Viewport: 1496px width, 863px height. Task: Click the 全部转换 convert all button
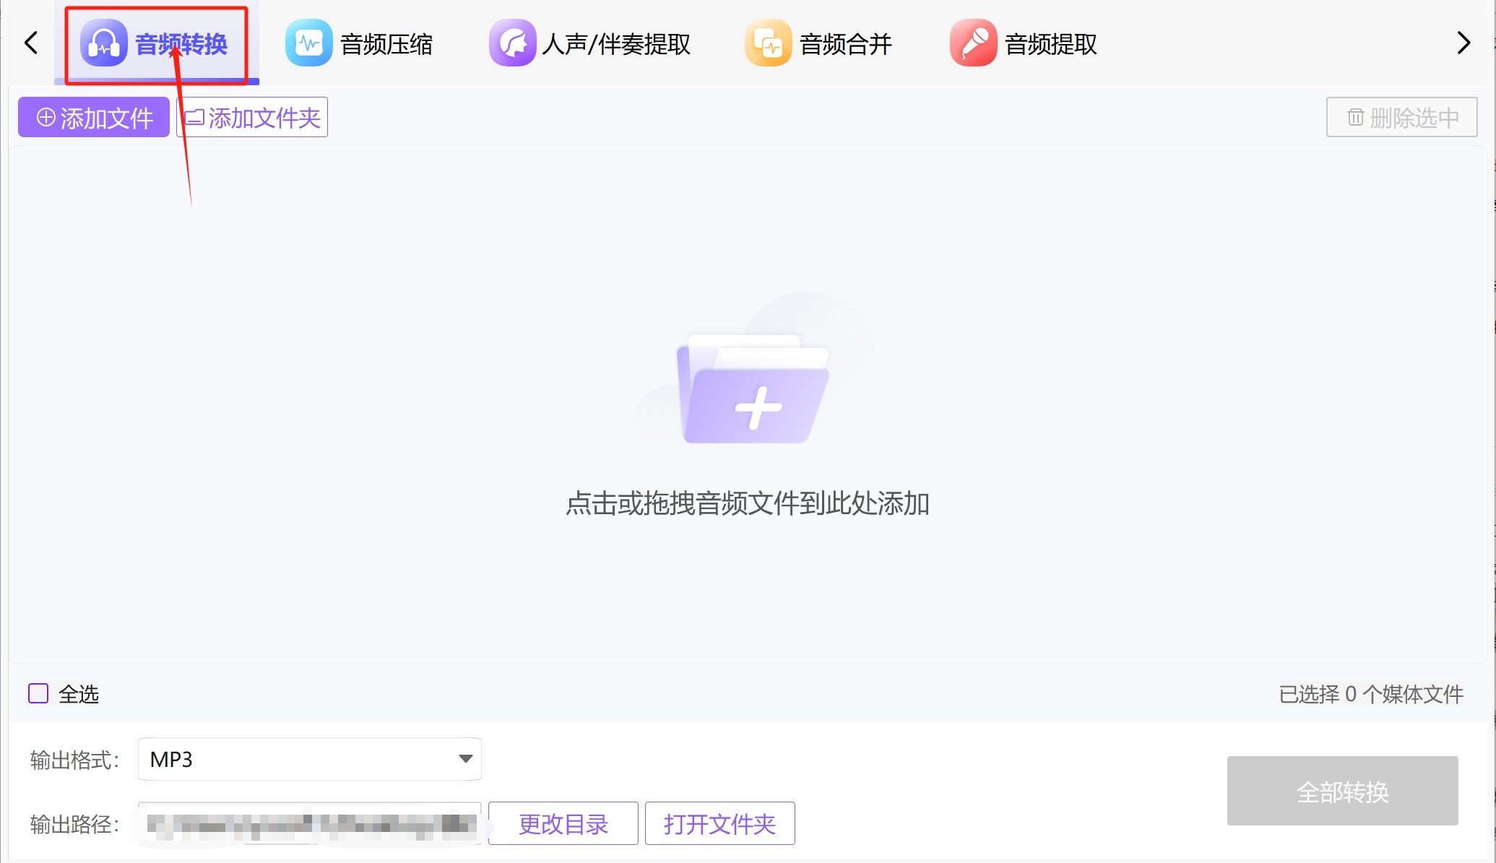[1341, 791]
